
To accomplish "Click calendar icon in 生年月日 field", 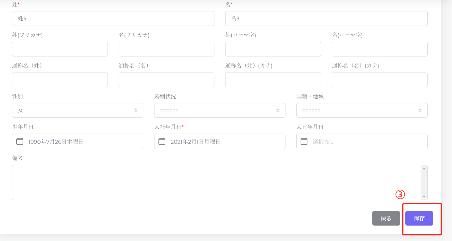I will point(20,142).
